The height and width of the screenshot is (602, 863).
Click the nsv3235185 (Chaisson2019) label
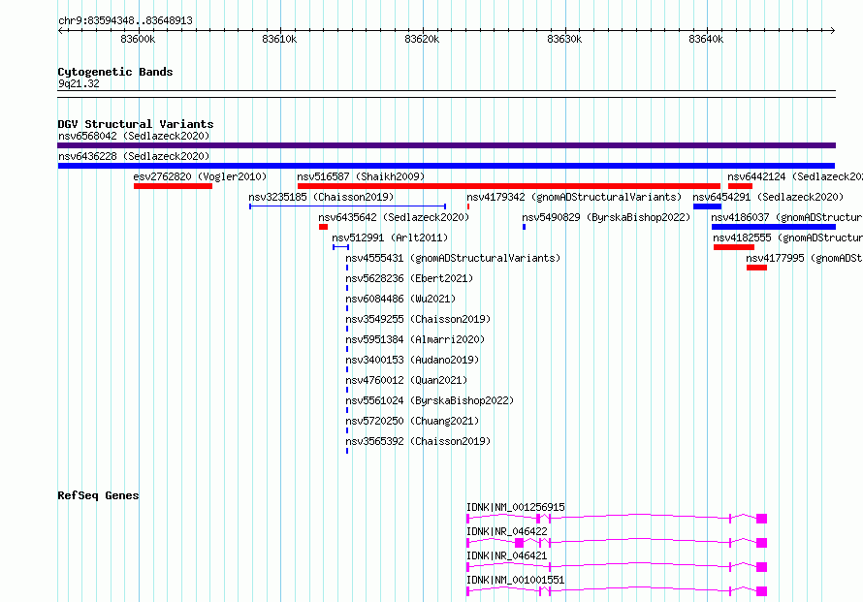click(x=321, y=197)
